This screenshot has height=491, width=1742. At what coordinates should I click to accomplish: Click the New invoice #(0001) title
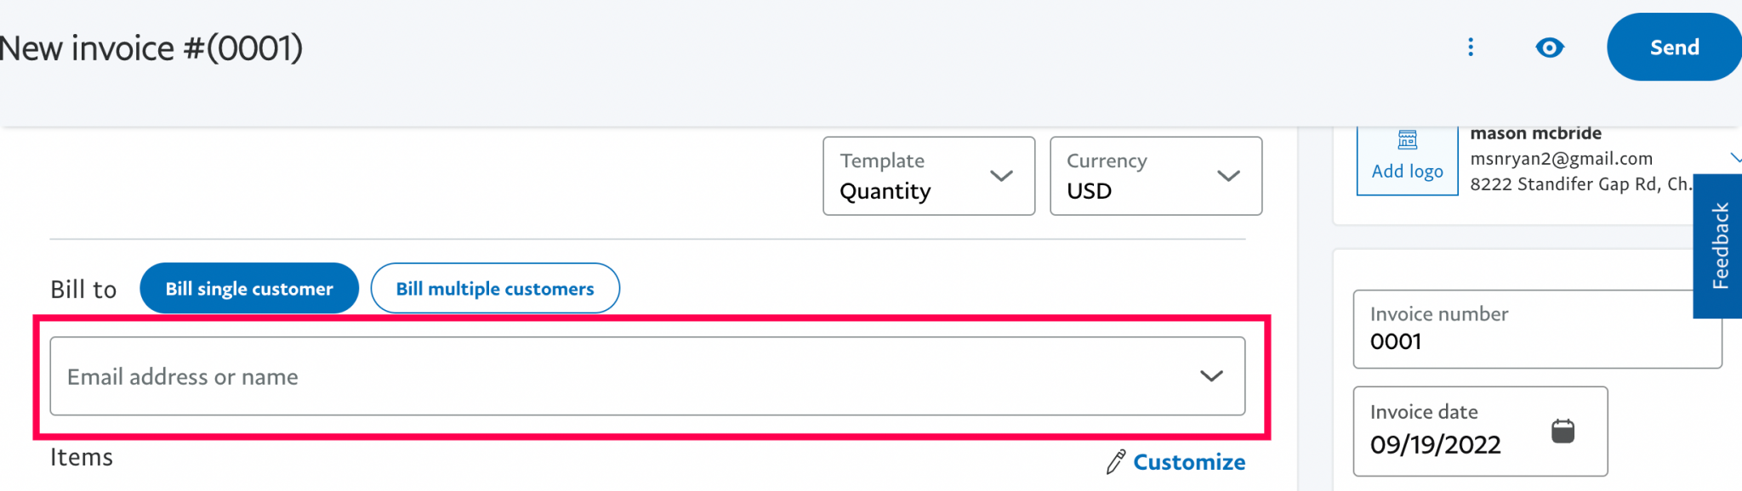coord(151,48)
